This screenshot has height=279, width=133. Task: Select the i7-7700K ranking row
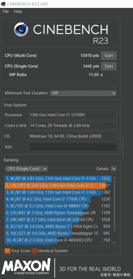point(58,199)
